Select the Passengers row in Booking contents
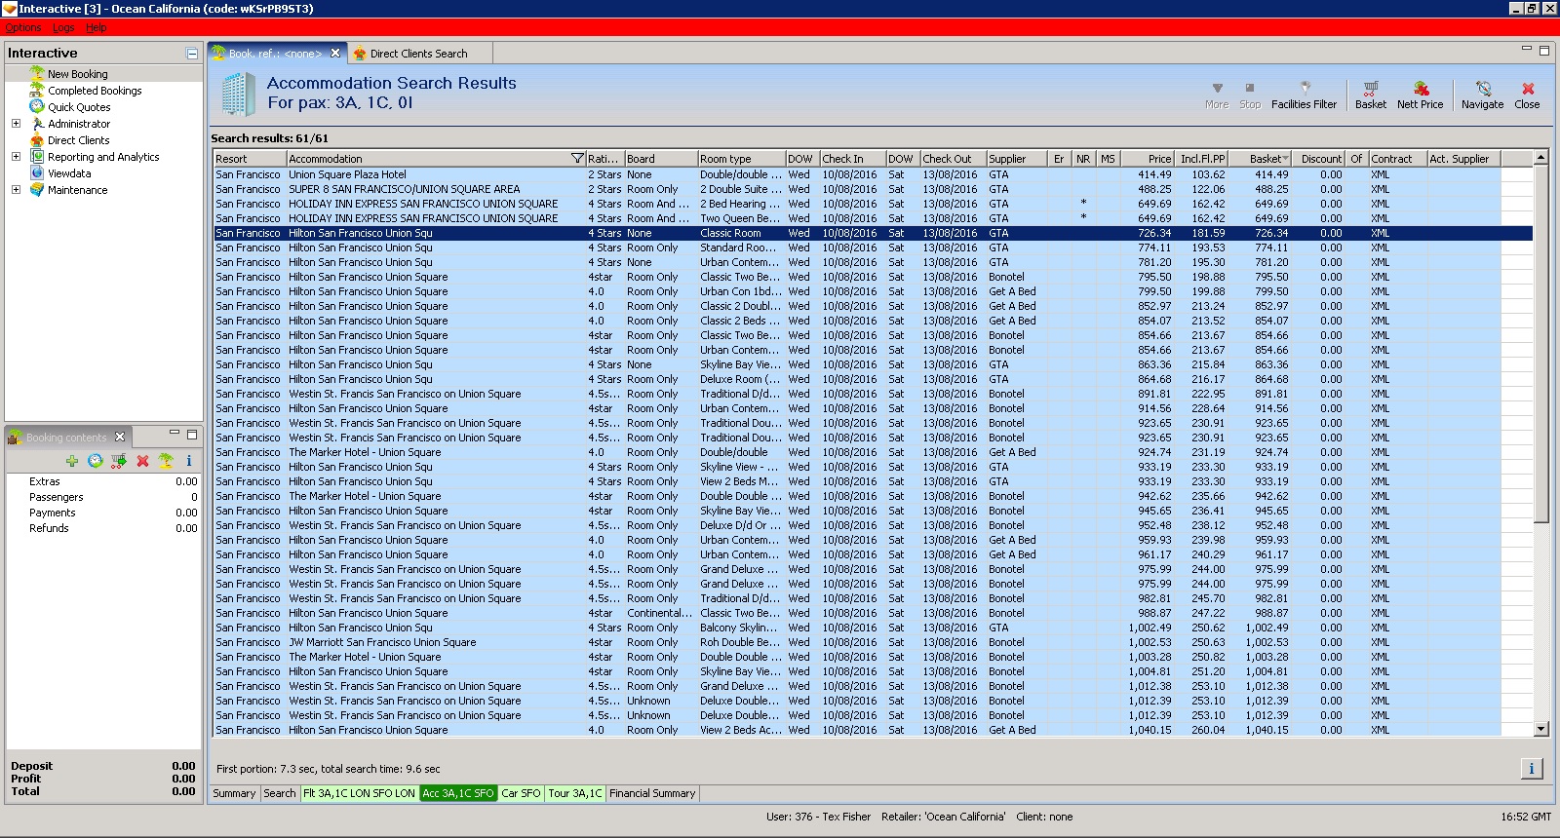Image resolution: width=1560 pixels, height=838 pixels. [103, 497]
